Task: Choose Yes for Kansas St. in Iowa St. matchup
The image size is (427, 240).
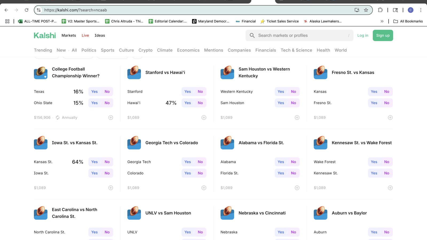Action: tap(94, 162)
